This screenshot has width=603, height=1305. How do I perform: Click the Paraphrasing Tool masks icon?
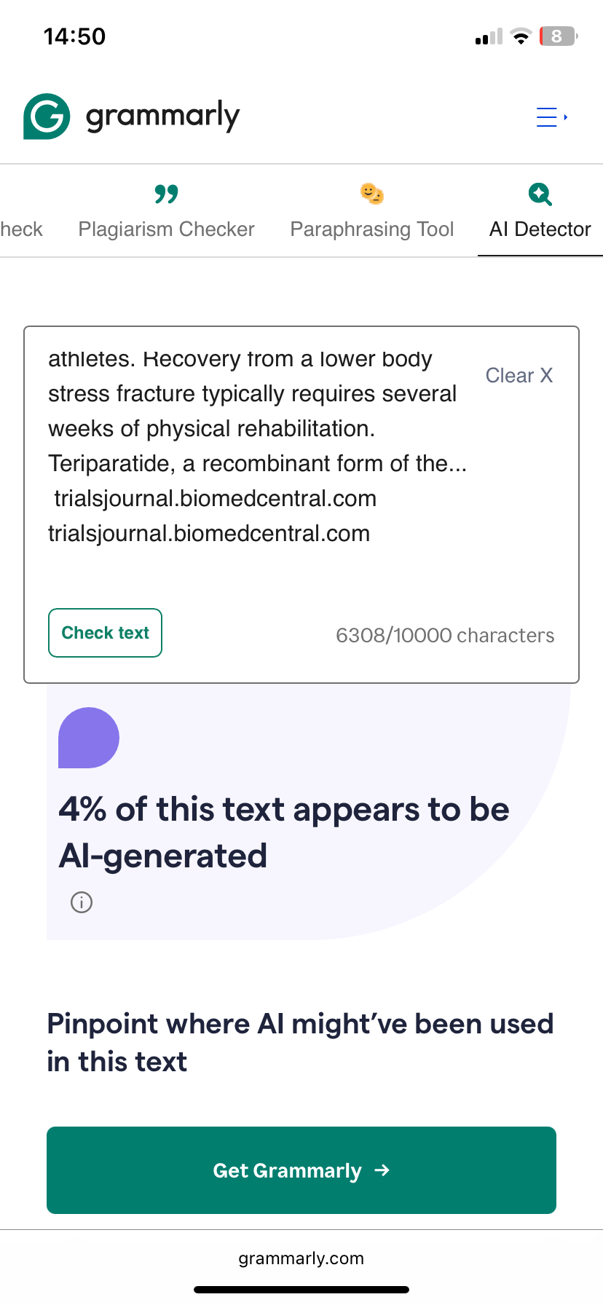pyautogui.click(x=372, y=194)
